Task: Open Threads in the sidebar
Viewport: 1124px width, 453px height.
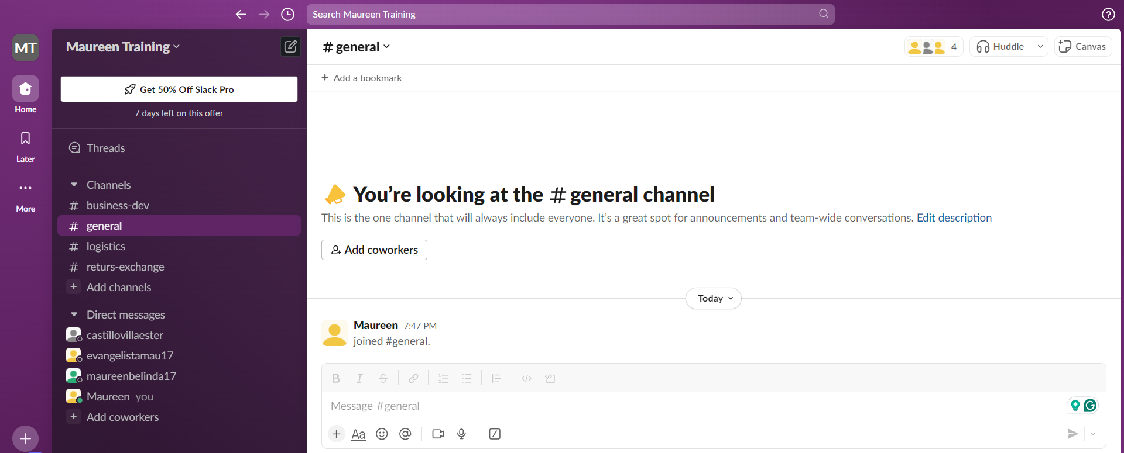Action: [x=179, y=148]
